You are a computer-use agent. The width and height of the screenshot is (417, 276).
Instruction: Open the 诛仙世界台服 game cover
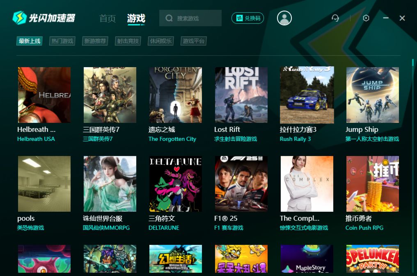(x=110, y=184)
